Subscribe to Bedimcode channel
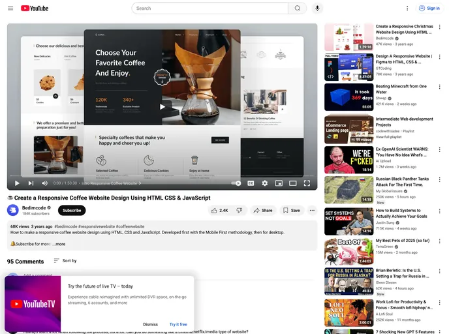Viewport: 449px width, 334px height. coord(72,210)
